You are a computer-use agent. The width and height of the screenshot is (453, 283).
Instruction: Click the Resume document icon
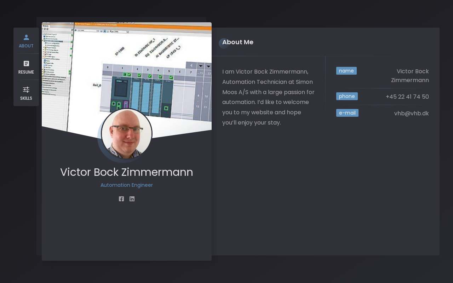pos(26,63)
